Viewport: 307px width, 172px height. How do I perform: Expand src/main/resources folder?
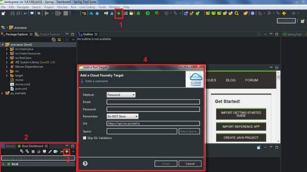pos(7,53)
